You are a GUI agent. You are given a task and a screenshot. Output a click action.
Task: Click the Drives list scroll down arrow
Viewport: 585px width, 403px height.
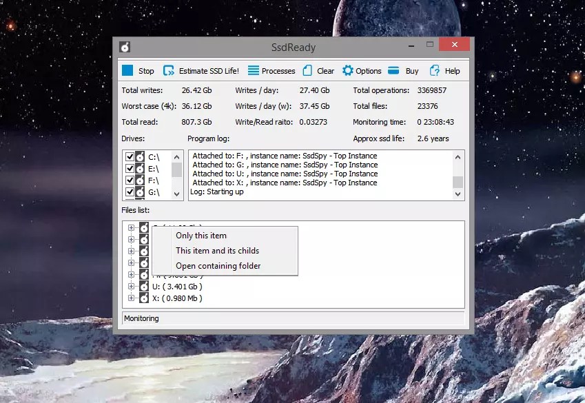coord(177,194)
